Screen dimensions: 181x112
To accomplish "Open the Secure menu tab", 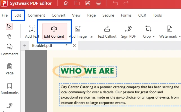I will (x=108, y=15).
